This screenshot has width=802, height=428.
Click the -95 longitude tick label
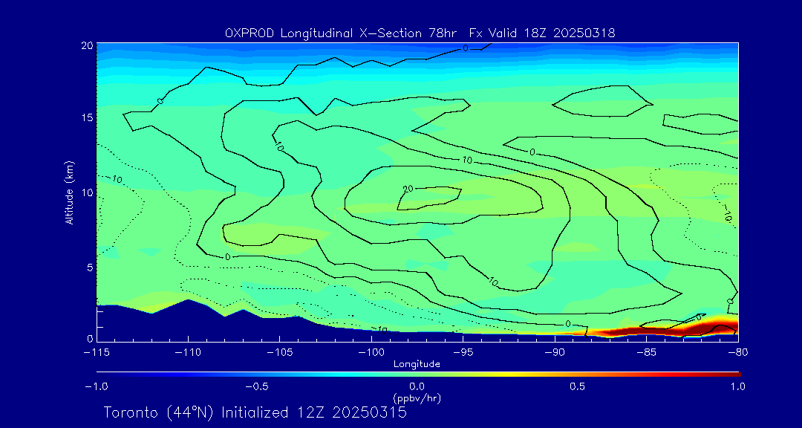tap(463, 353)
